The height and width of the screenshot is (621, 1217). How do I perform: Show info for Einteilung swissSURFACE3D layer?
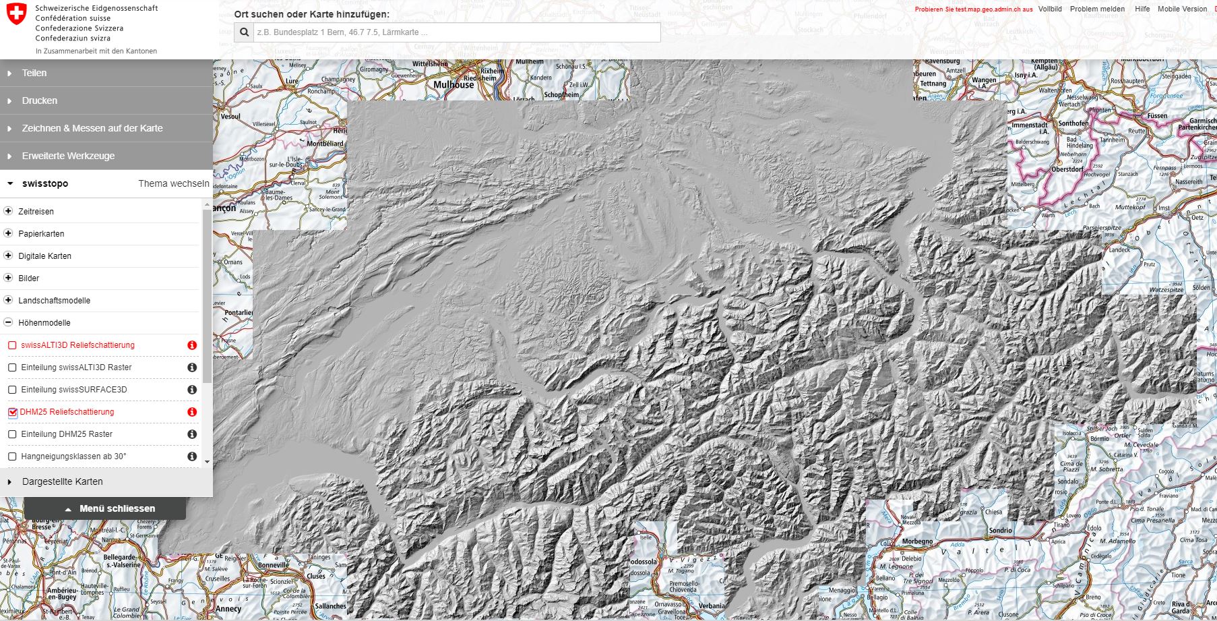coord(192,390)
